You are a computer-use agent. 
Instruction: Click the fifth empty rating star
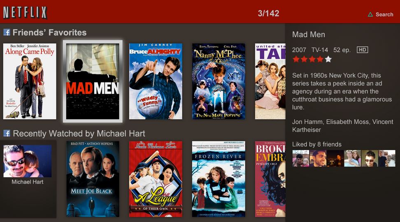[328, 59]
